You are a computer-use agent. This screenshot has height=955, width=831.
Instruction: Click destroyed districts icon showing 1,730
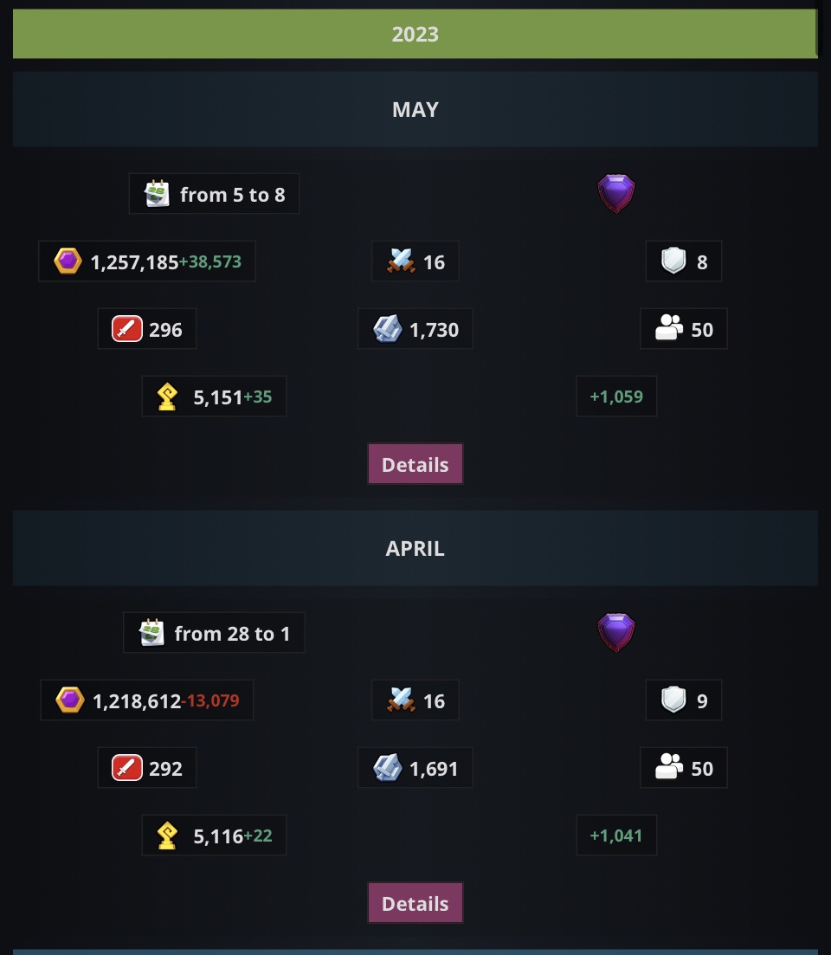click(388, 329)
